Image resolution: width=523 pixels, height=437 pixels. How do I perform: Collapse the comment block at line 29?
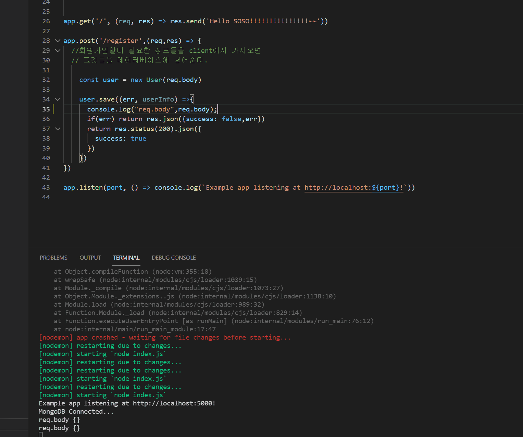(x=58, y=51)
